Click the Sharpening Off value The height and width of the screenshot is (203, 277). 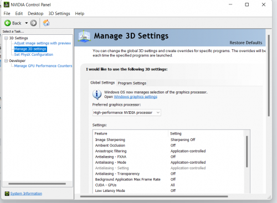coord(183,140)
